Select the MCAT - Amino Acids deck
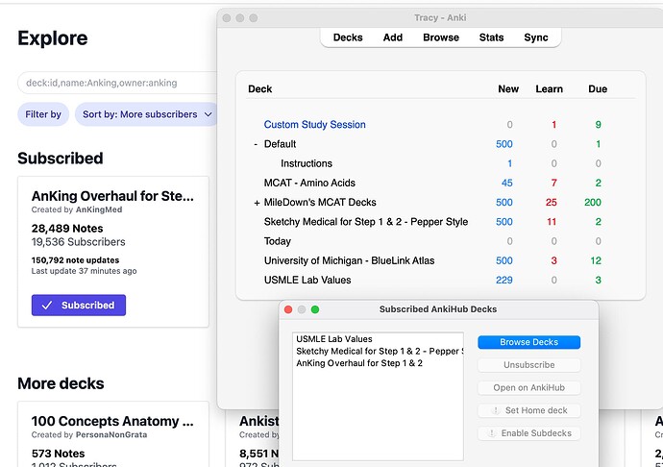The width and height of the screenshot is (663, 467). pos(309,184)
